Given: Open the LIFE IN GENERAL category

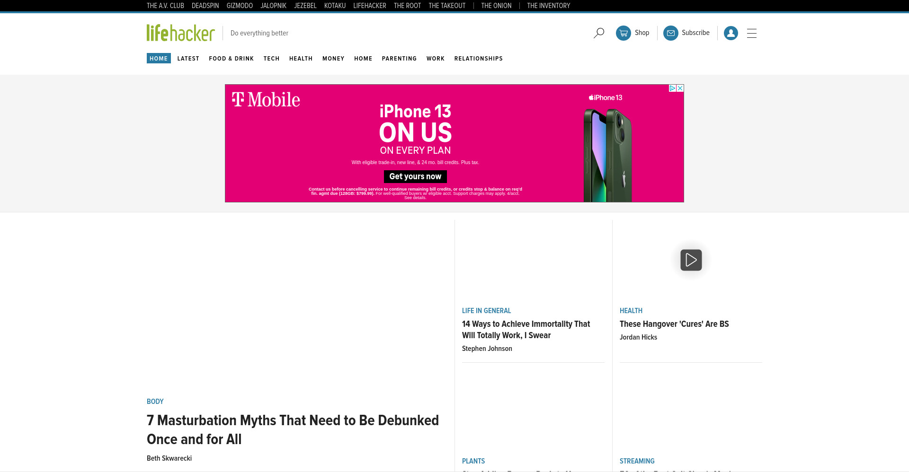Looking at the screenshot, I should [x=486, y=311].
